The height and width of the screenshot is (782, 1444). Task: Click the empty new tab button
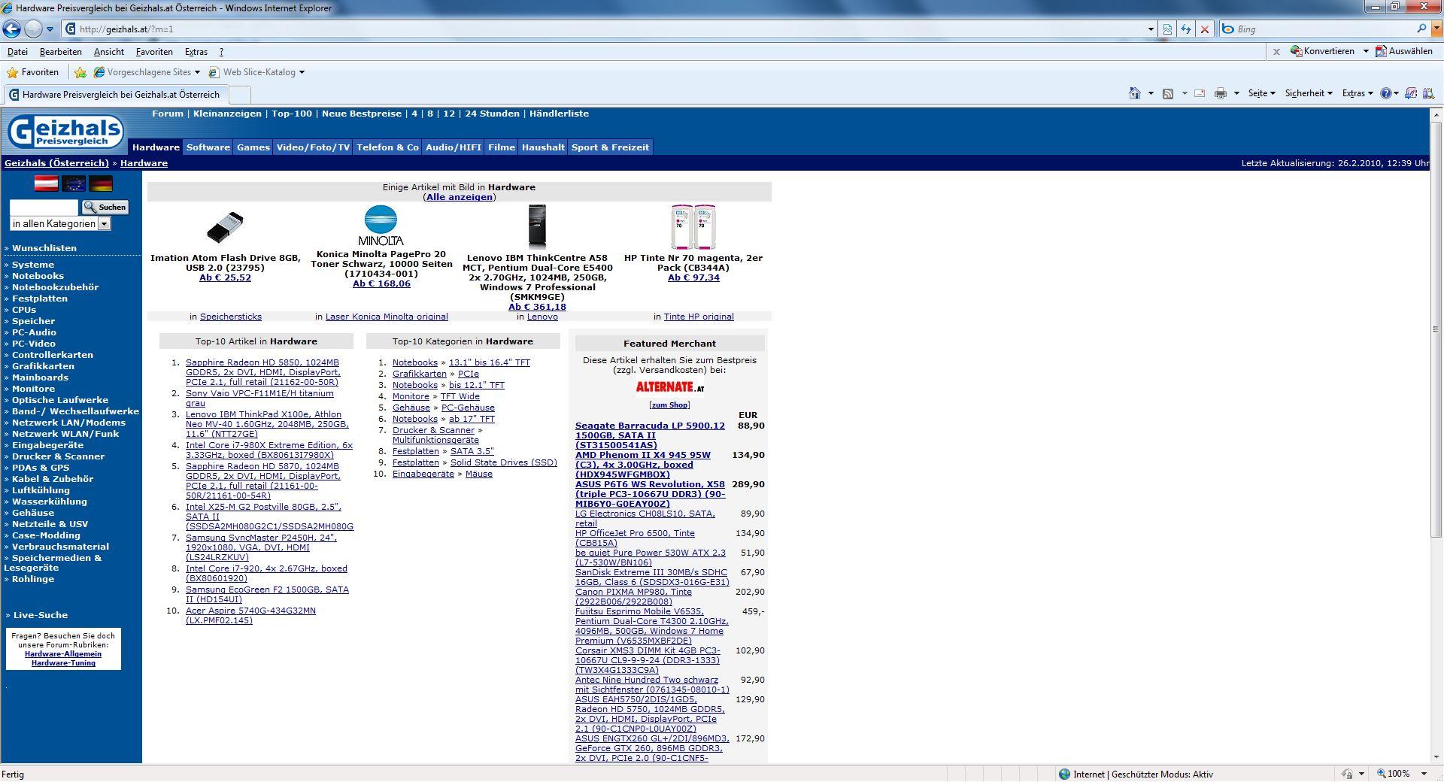239,95
